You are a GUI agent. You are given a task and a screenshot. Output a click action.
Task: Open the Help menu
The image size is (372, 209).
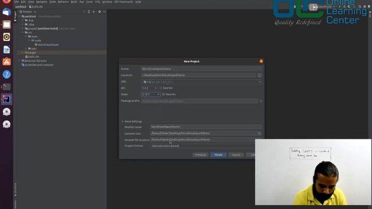pos(138,2)
